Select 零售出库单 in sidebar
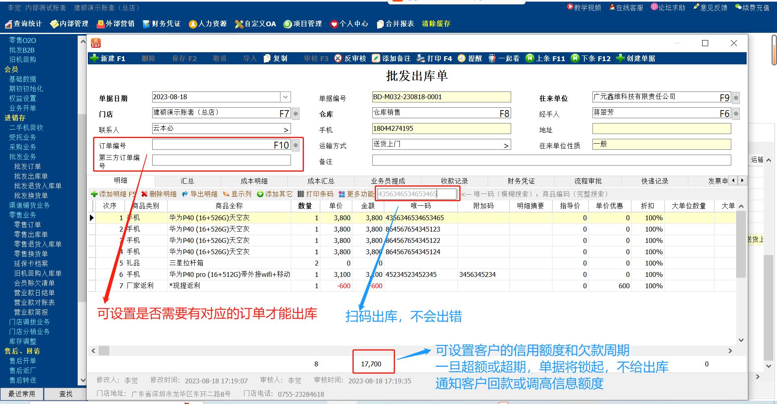The height and width of the screenshot is (404, 777). click(x=31, y=234)
